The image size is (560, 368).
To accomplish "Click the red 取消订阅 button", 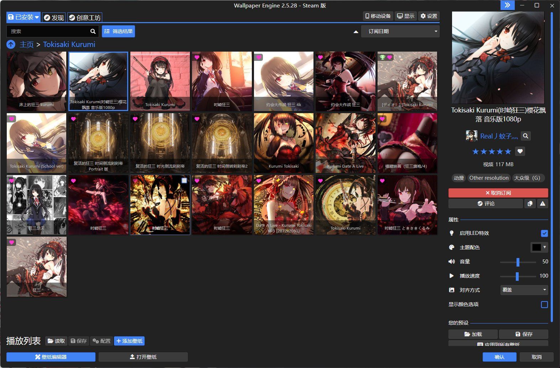I will [498, 193].
